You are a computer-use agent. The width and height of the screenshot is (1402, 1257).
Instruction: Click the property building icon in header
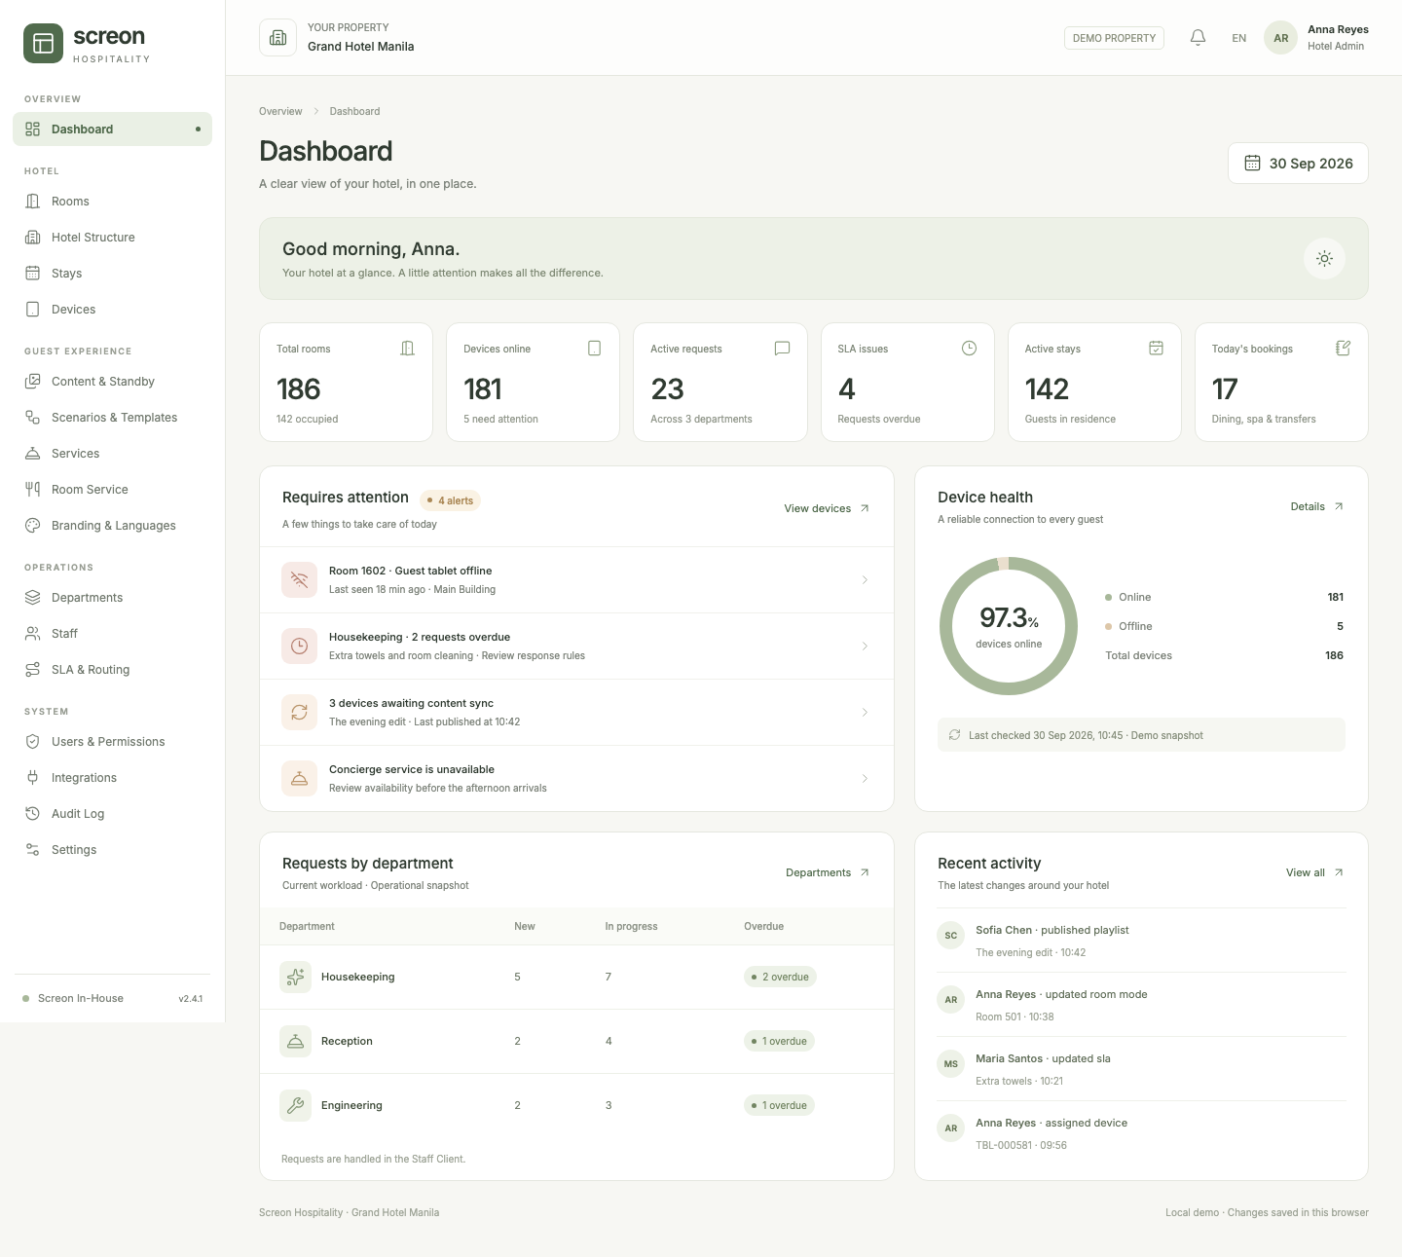(277, 38)
